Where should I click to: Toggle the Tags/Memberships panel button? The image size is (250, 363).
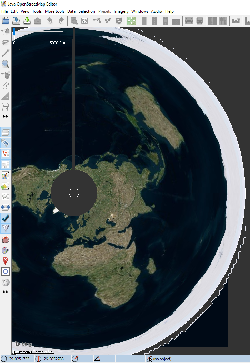click(6, 143)
